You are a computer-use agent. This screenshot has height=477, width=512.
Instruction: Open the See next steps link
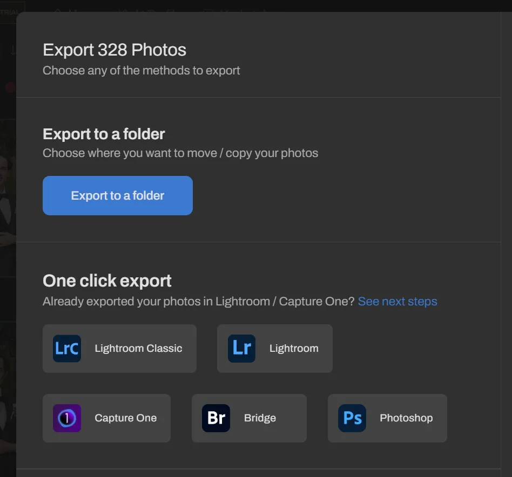tap(398, 301)
